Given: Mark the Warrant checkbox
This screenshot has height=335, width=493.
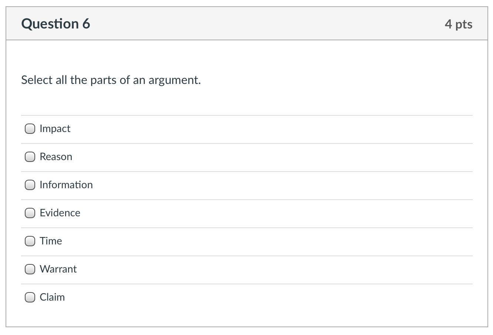Looking at the screenshot, I should click(30, 269).
